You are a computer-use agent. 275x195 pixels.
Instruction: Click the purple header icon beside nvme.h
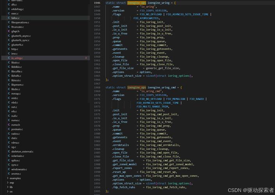(9, 125)
